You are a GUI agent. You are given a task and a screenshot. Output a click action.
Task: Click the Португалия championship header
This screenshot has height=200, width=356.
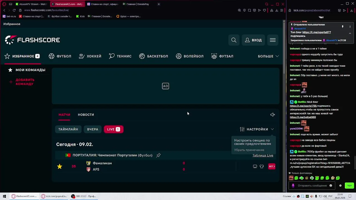click(112, 155)
